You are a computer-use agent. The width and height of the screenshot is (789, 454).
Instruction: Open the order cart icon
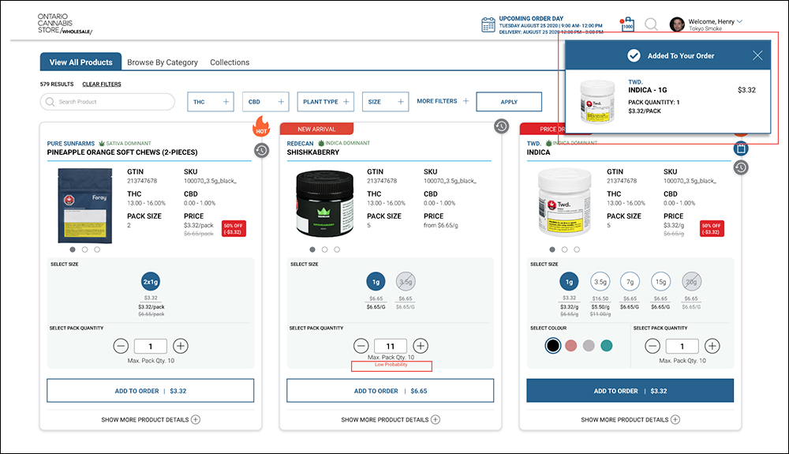coord(627,24)
